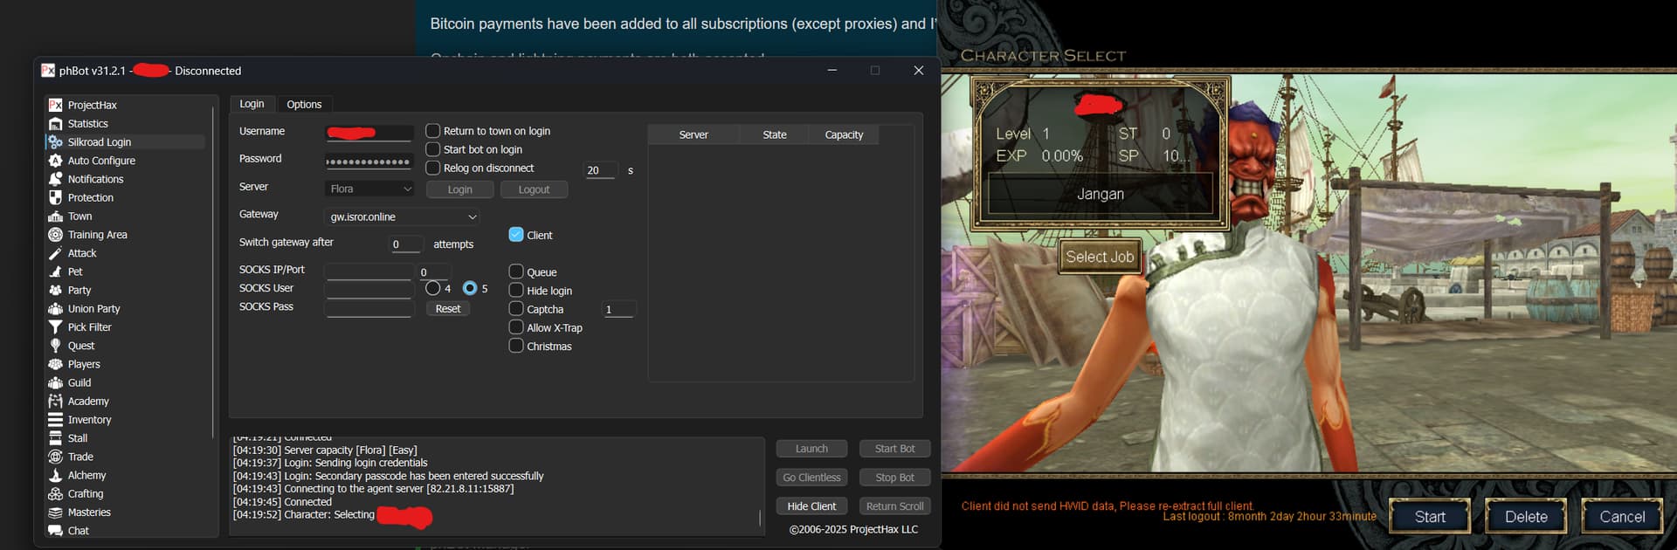
Task: Select the Inventory icon in sidebar
Action: (x=55, y=420)
